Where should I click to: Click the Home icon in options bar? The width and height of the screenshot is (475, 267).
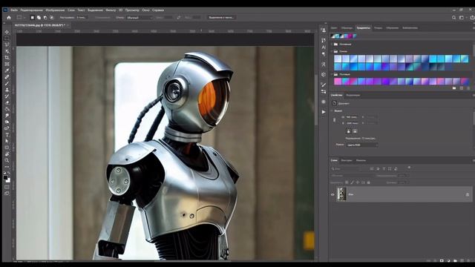point(9,18)
